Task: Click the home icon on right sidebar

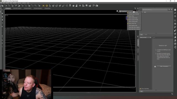Action: coord(175,10)
